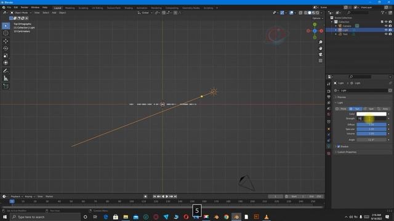The image size is (394, 221).
Task: Toggle the camera view icon
Action: point(320,55)
